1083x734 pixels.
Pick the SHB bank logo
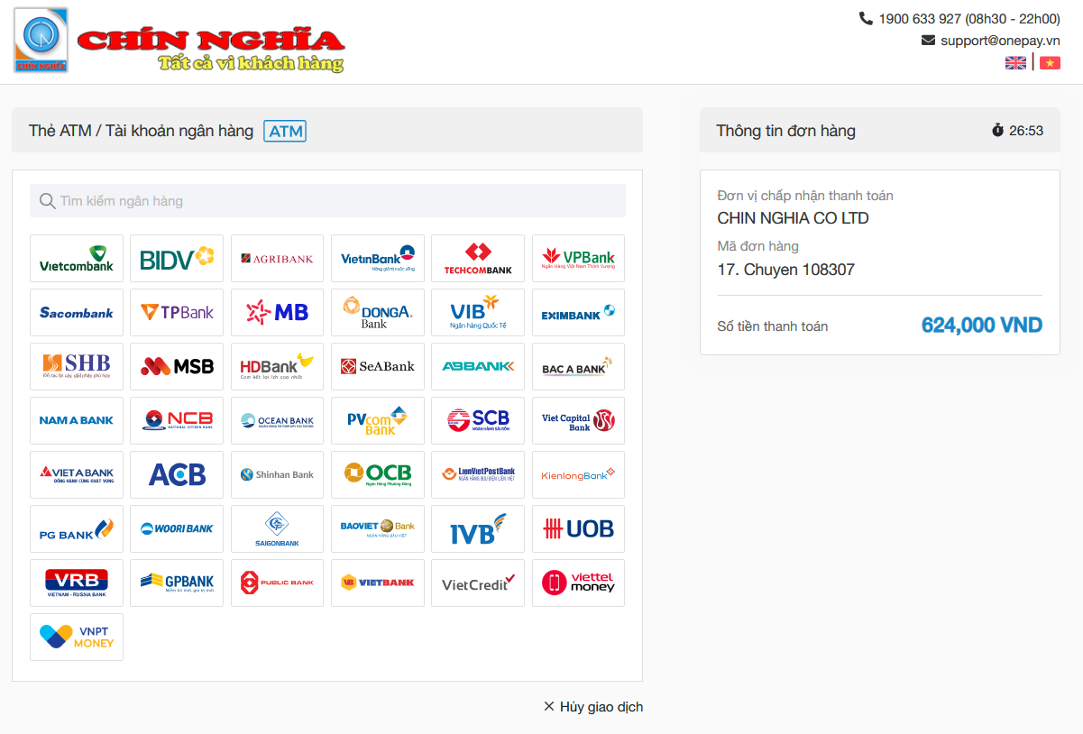pos(77,367)
